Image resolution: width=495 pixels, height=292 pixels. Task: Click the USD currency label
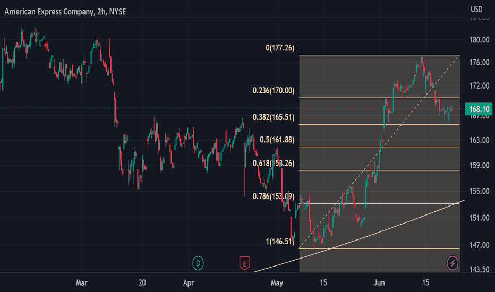(x=476, y=10)
